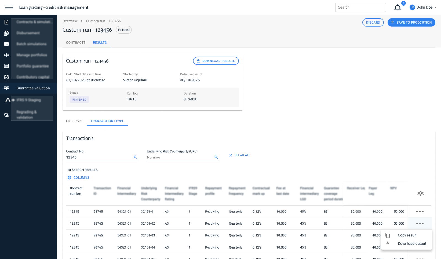Choose Download output from the context menu
This screenshot has width=441, height=259.
(x=407, y=244)
